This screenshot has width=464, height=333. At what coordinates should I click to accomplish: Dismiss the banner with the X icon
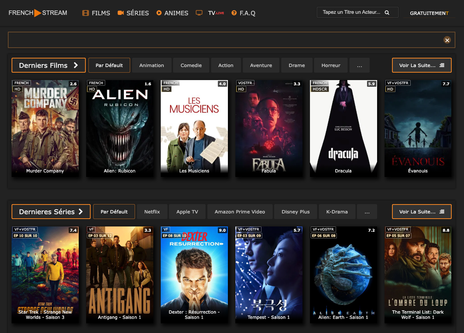point(447,40)
